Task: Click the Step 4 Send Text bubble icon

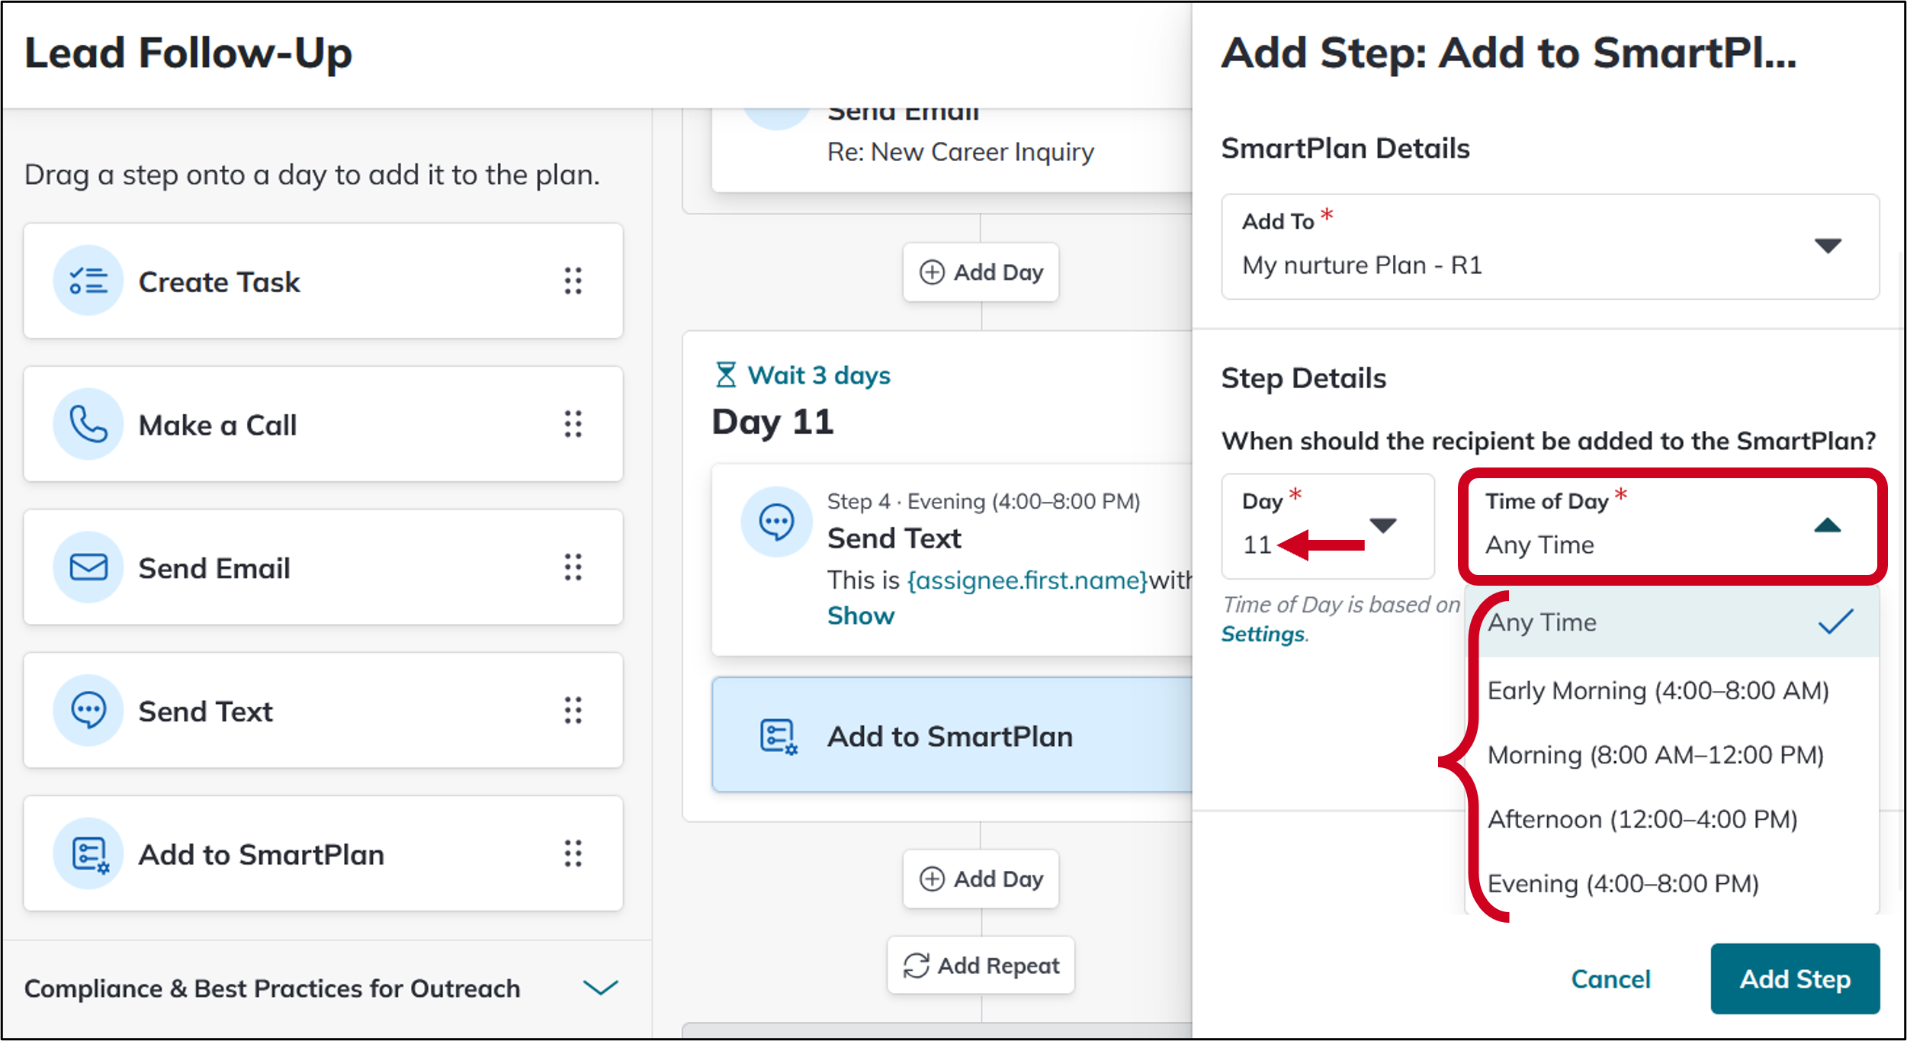Action: tap(776, 522)
